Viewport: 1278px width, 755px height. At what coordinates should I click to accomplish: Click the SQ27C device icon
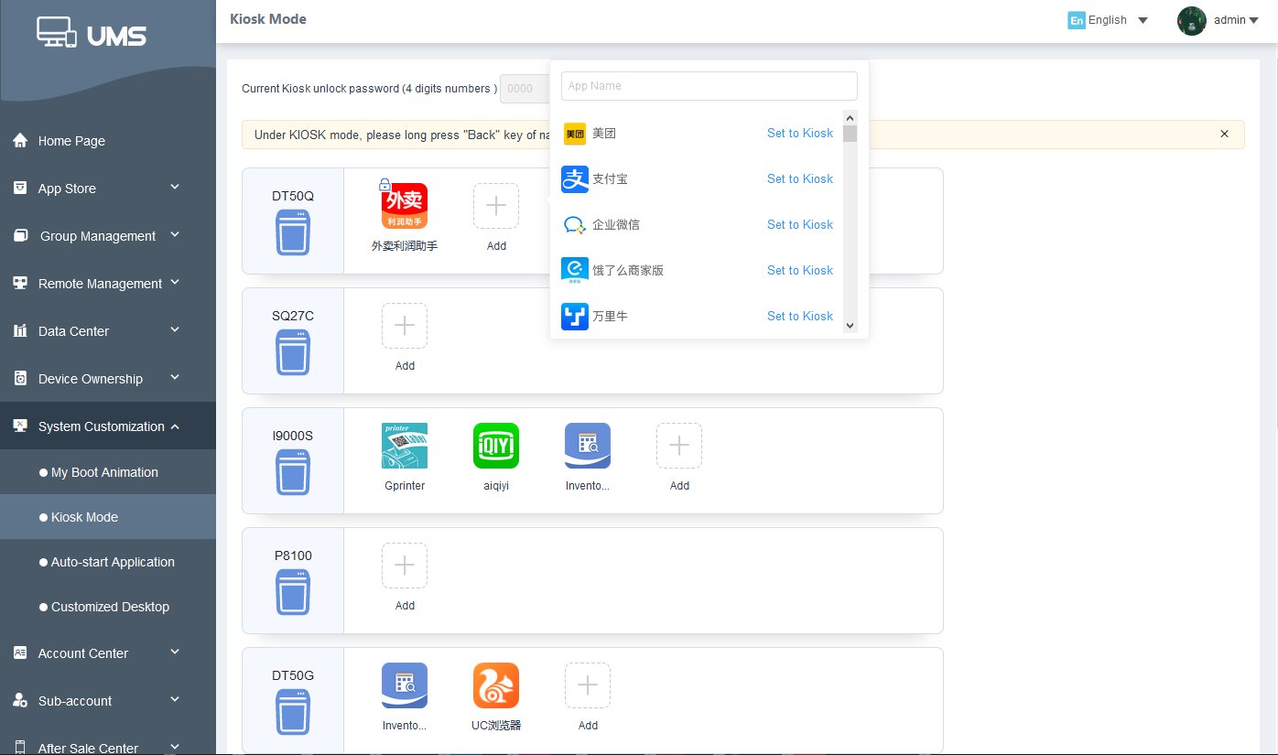[x=293, y=352]
